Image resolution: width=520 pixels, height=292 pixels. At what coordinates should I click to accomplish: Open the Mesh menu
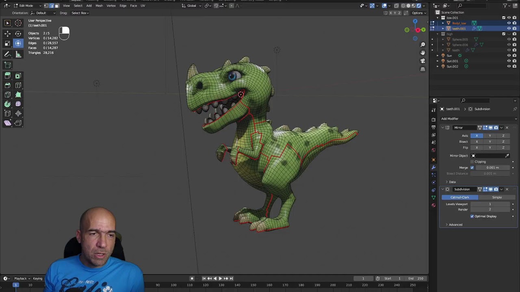coord(99,6)
